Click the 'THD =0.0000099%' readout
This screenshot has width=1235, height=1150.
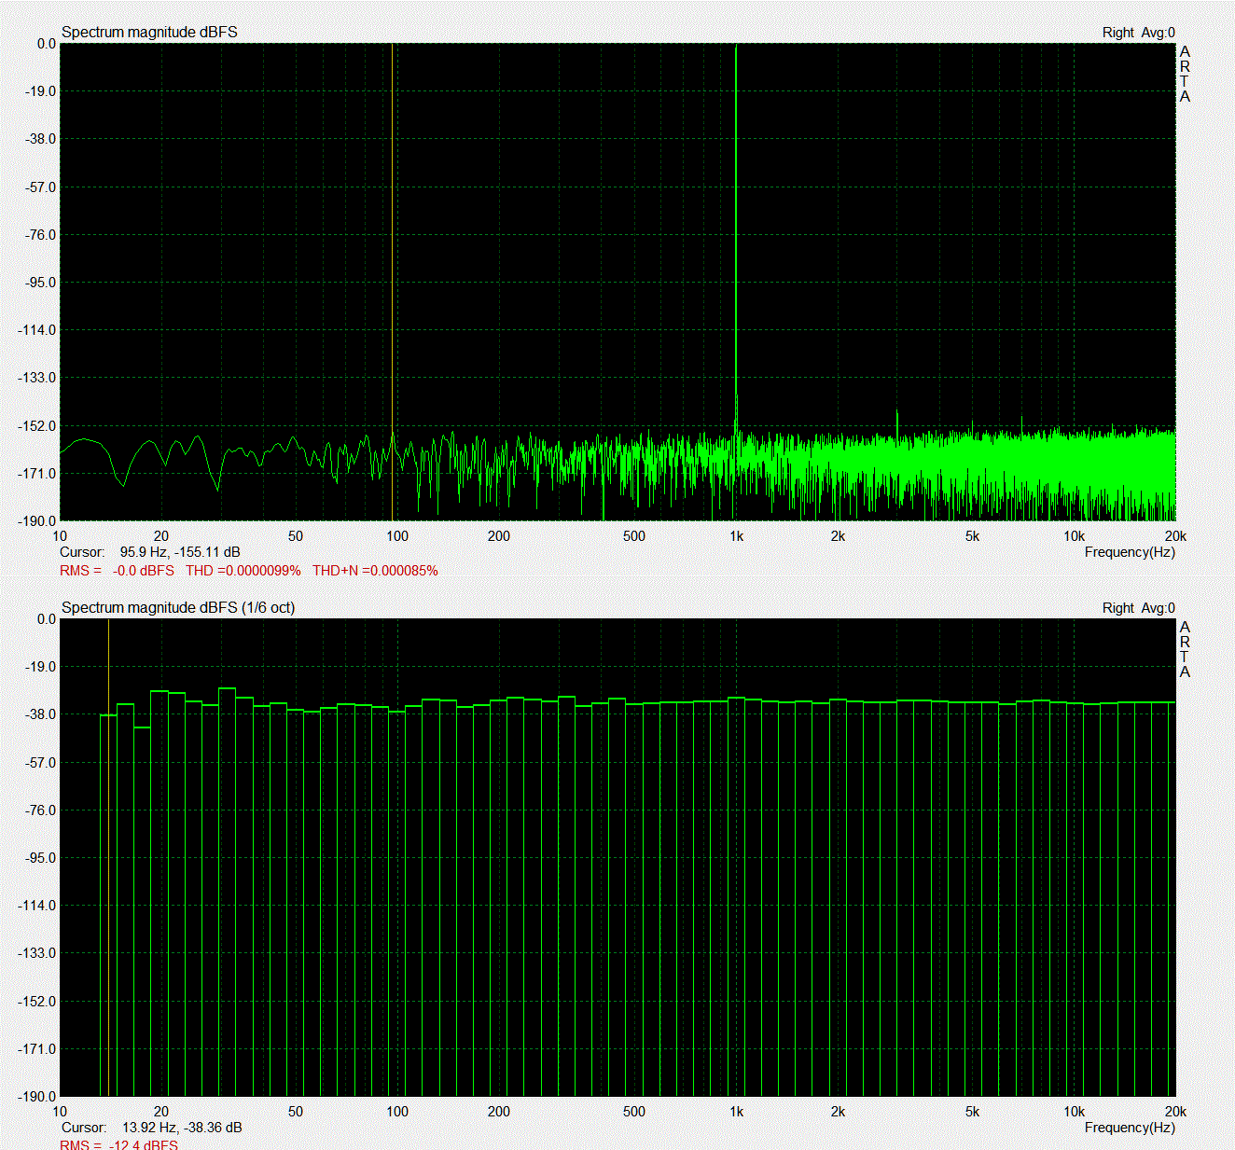tap(243, 570)
